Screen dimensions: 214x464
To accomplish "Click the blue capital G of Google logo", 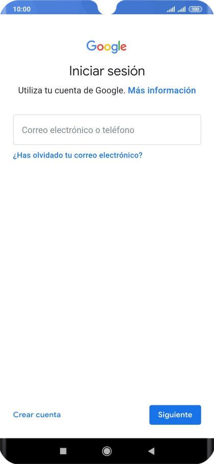I will (x=91, y=46).
